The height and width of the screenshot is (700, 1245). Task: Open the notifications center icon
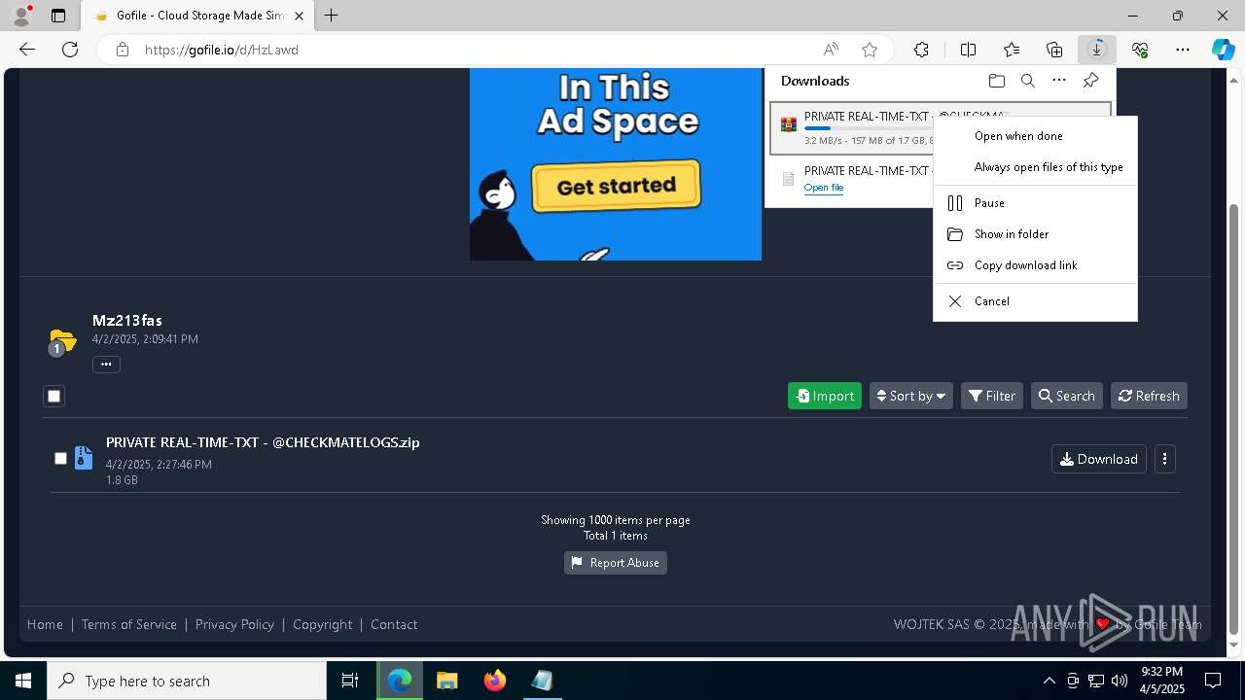tap(1213, 681)
